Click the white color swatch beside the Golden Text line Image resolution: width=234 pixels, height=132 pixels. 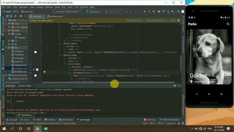coord(35,52)
